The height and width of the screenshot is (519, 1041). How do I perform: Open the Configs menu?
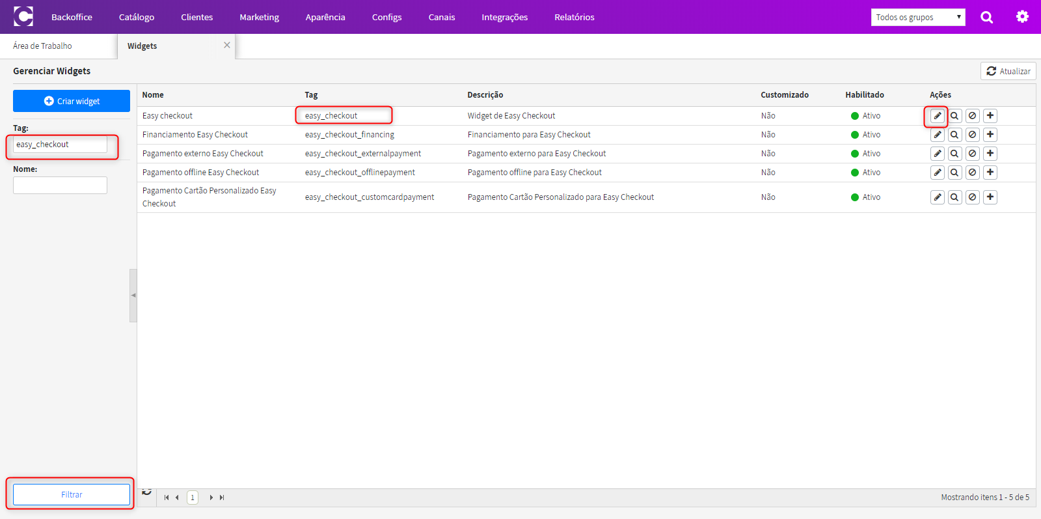387,17
